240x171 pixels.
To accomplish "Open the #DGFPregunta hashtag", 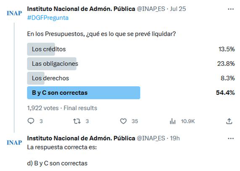I will coord(48,18).
